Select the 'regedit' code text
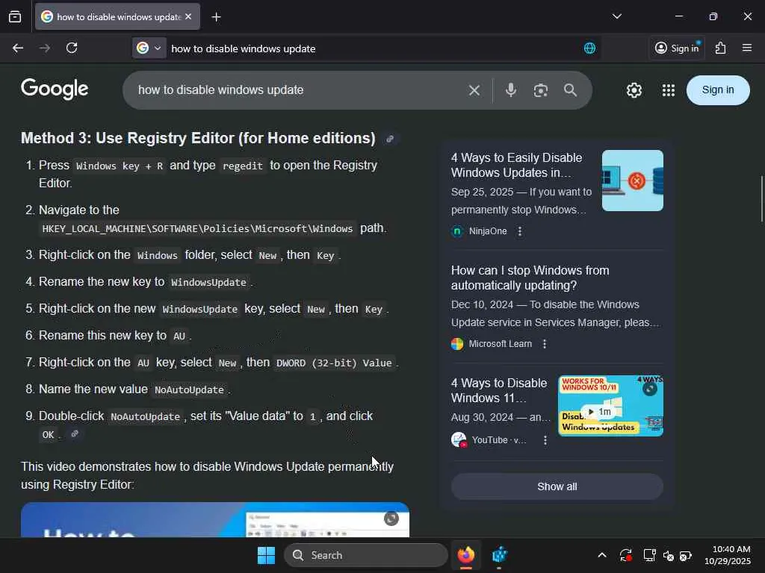Viewport: 765px width, 573px height. click(x=243, y=166)
